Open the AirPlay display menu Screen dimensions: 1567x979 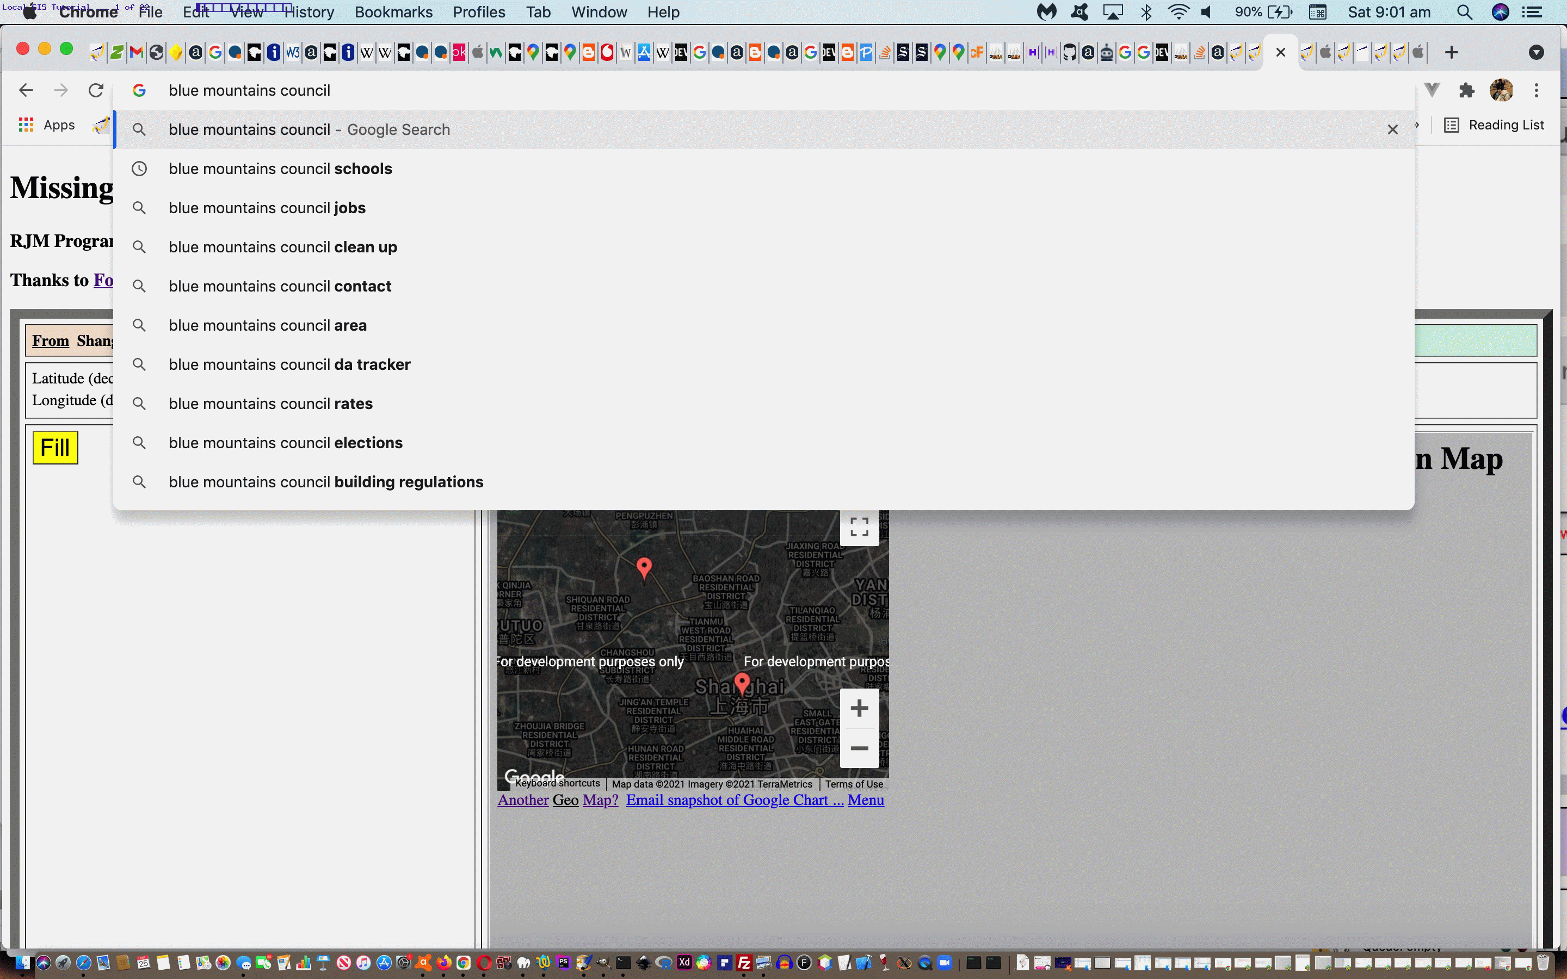pos(1113,13)
